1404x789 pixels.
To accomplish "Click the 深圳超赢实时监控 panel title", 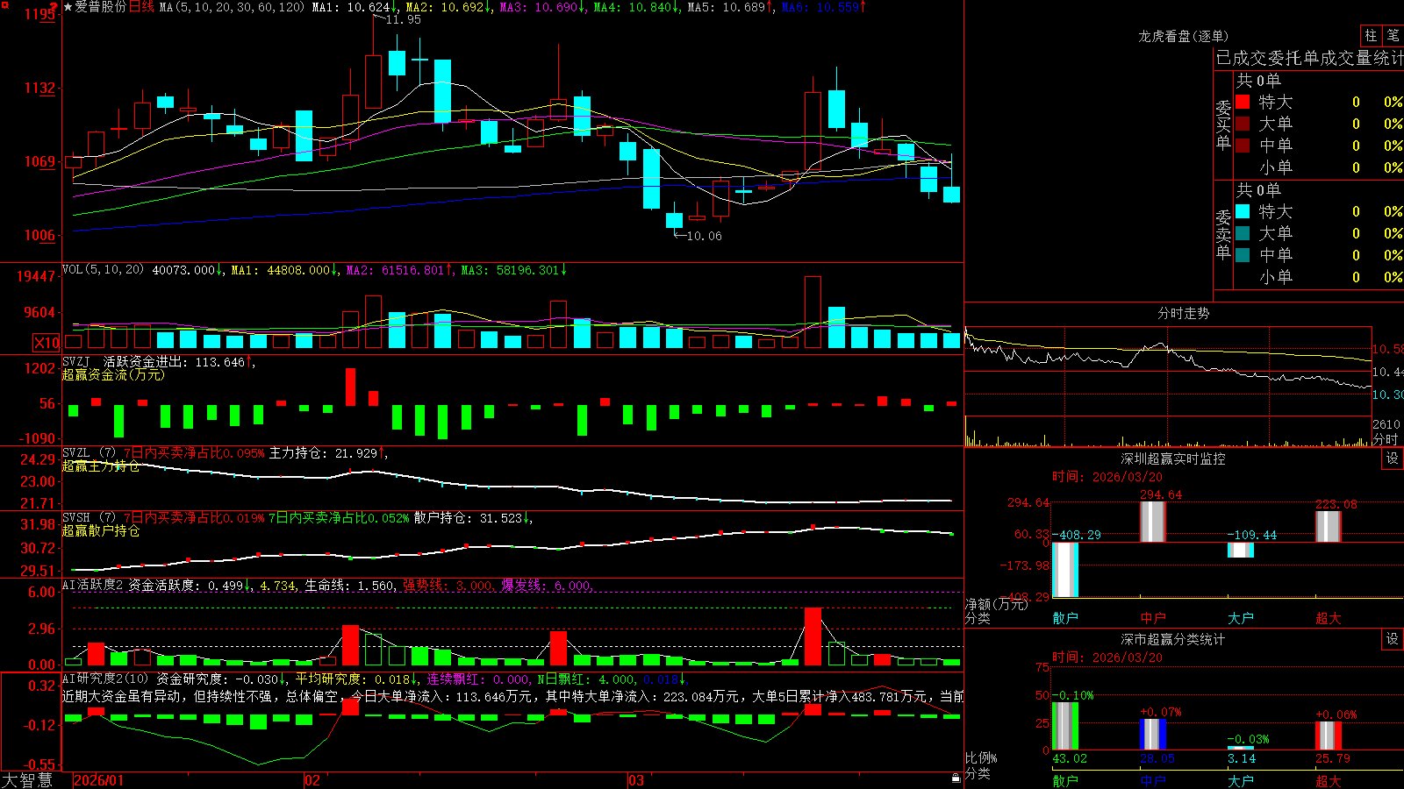I will pos(1173,458).
